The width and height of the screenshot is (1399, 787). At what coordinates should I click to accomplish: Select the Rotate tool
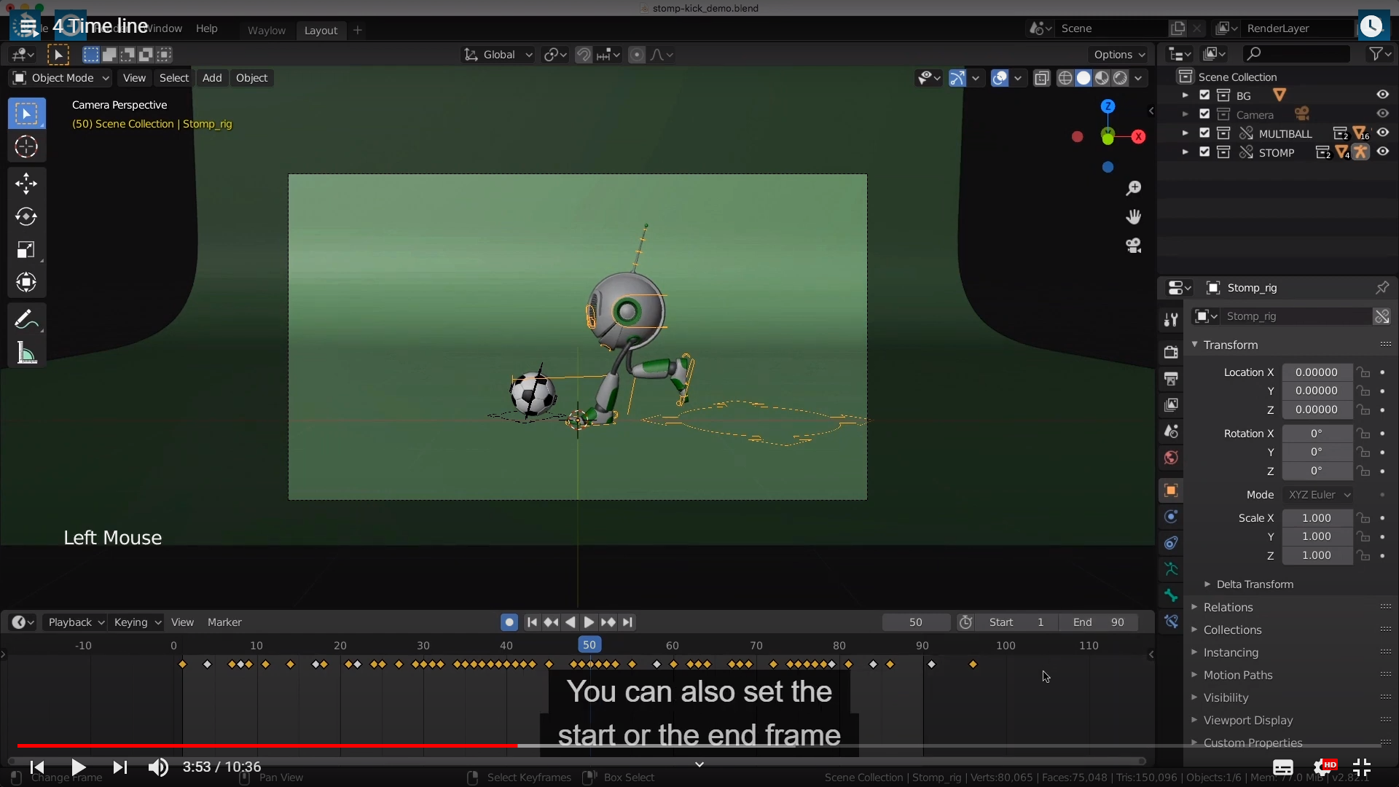pyautogui.click(x=26, y=216)
